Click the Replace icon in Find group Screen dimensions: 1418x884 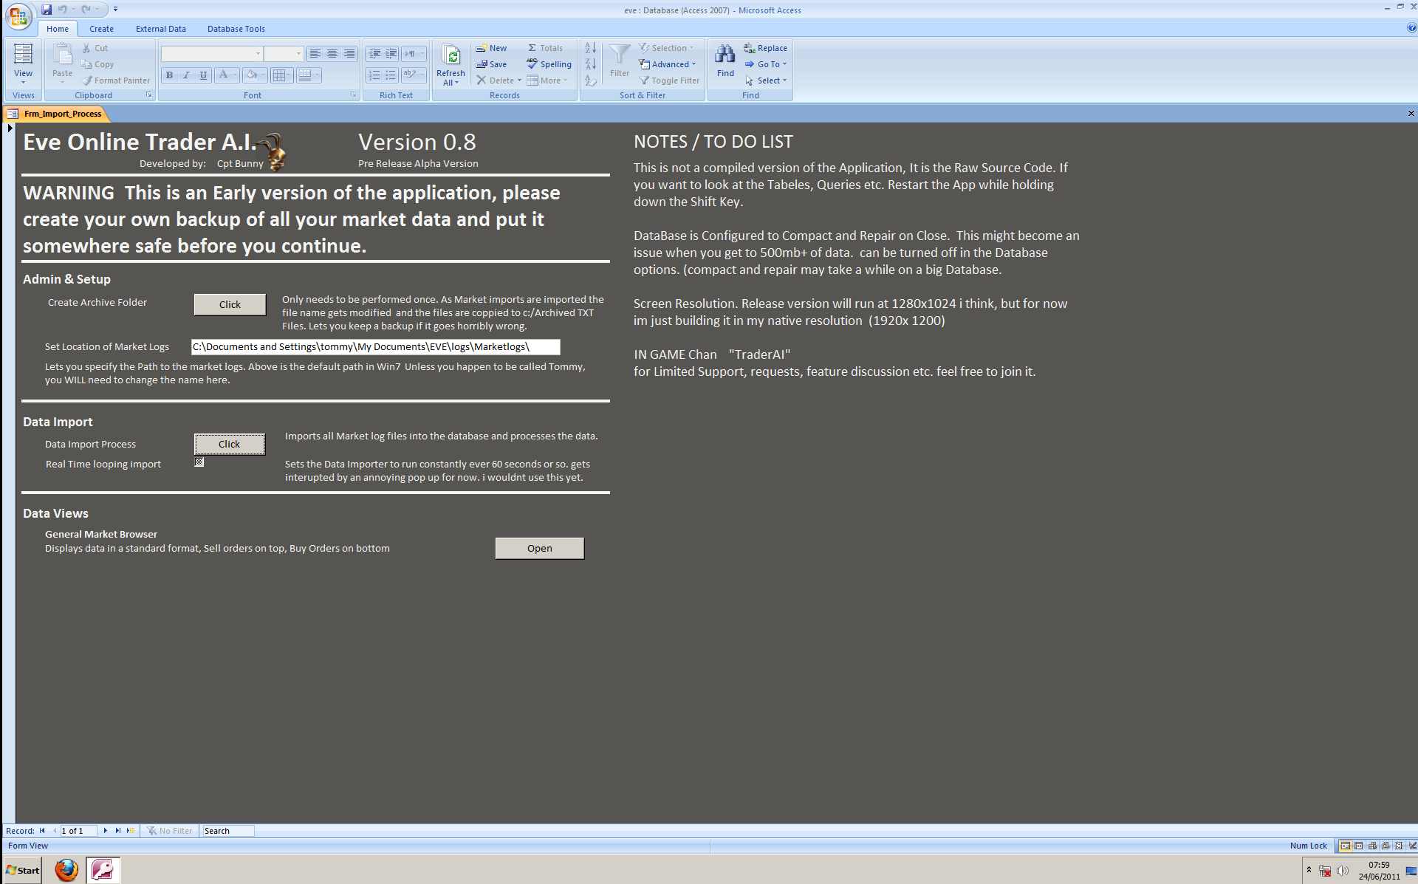click(750, 48)
